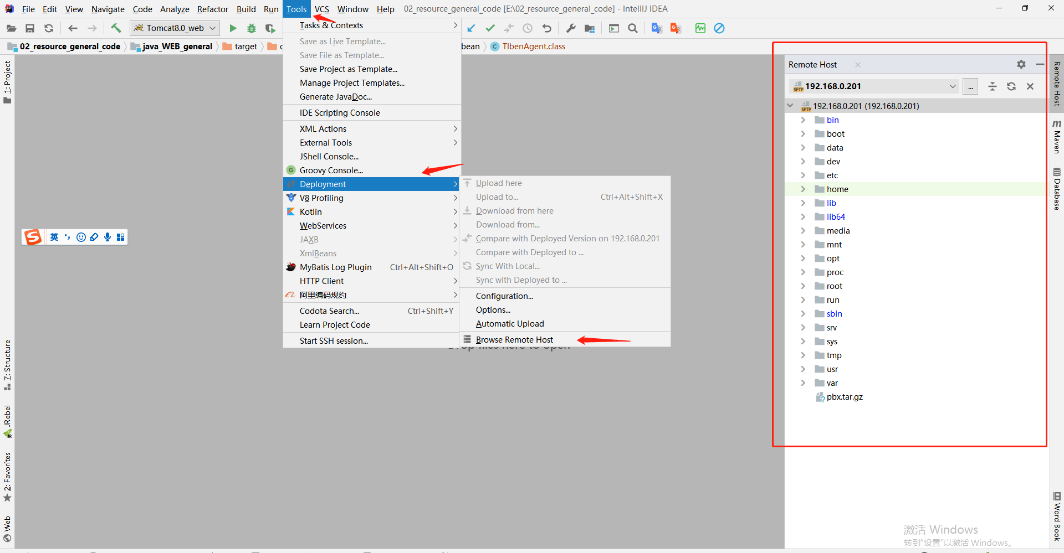Refresh the Remote Host file listing
The image size is (1064, 553).
(1011, 86)
